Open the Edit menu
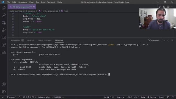Viewport: 176px width, 99px height. pos(14,2)
